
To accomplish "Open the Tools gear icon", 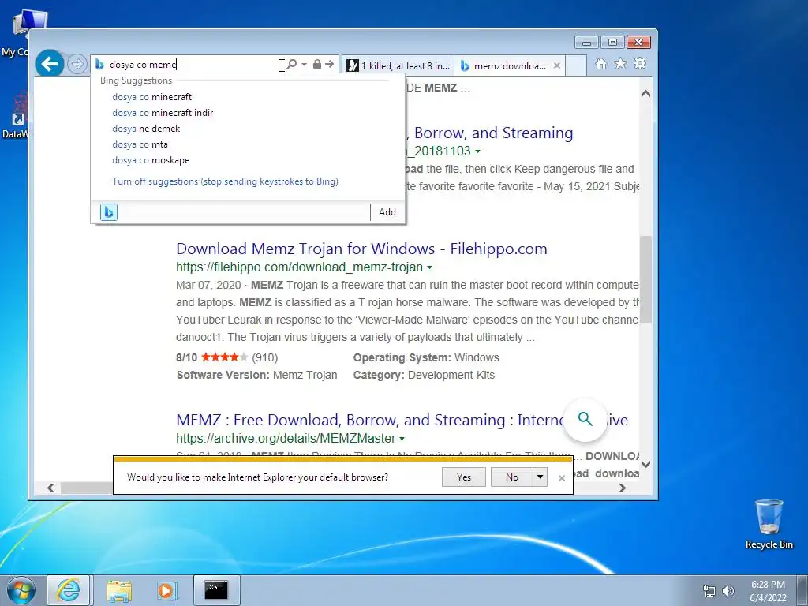I will [x=640, y=63].
